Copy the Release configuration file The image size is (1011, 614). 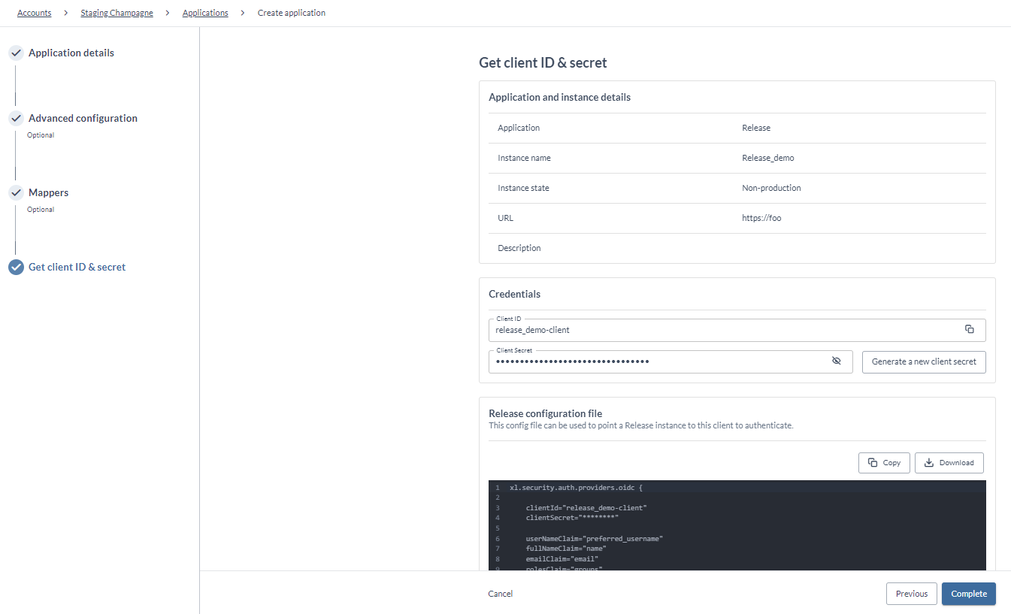click(884, 463)
